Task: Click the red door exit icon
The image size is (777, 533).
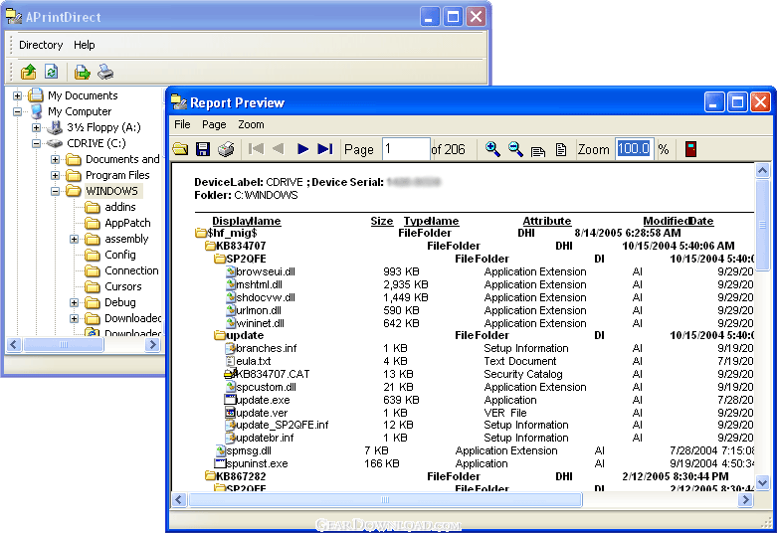Action: click(690, 148)
